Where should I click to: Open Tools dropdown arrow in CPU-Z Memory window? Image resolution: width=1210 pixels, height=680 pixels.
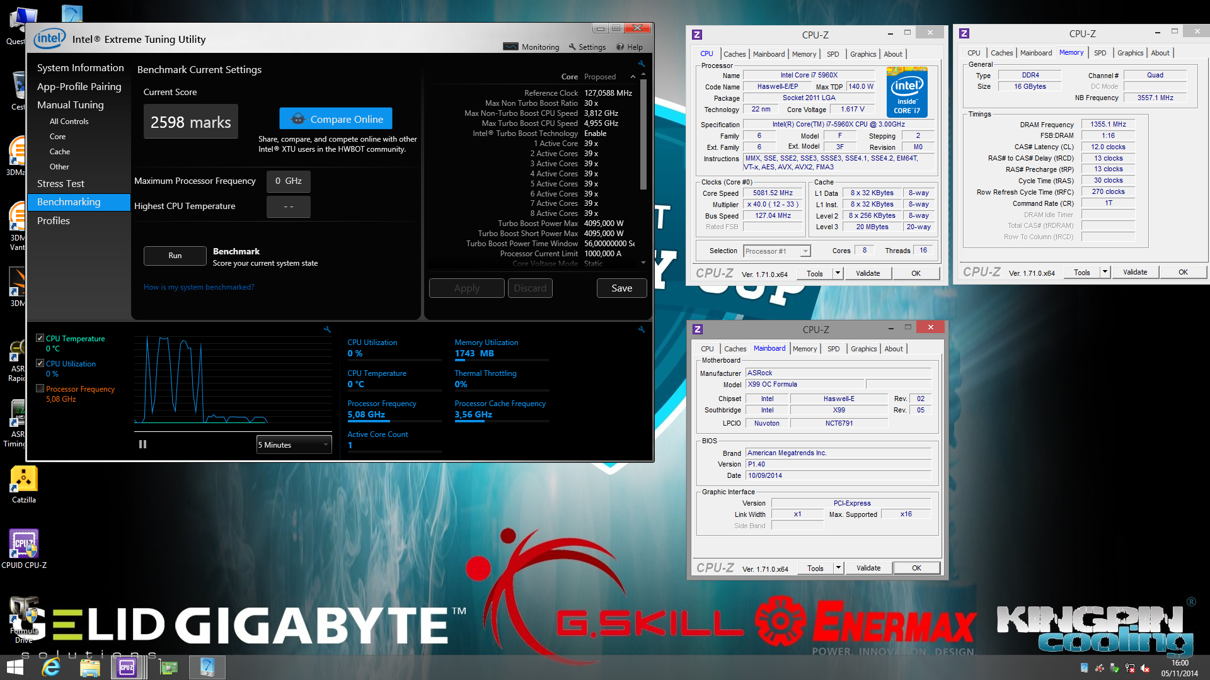point(1105,272)
